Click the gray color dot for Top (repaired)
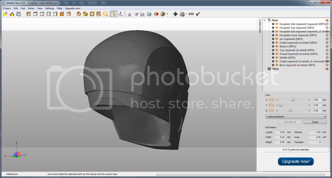The width and height of the screenshot is (332, 178). click(x=273, y=50)
